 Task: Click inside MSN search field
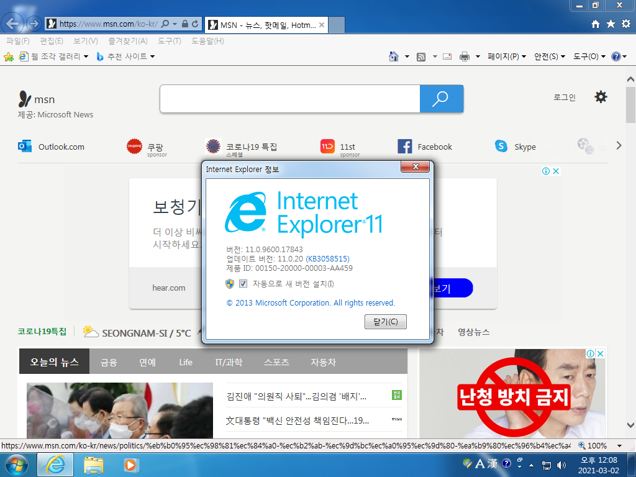[x=290, y=99]
